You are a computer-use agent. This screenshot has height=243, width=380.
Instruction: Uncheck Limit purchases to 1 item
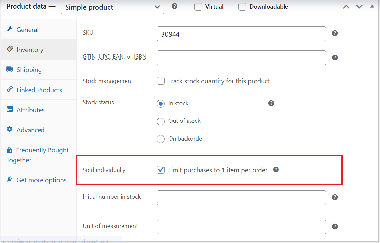[161, 170]
